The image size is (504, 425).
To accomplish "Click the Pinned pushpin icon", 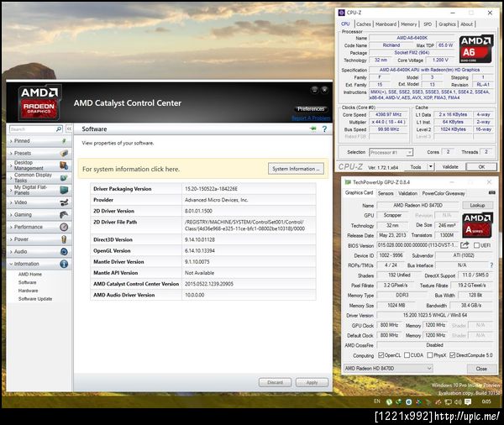I will tap(64, 141).
